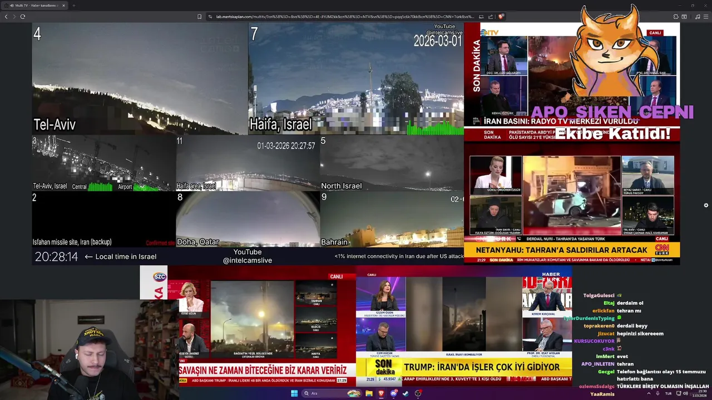Viewport: 712px width, 400px height.
Task: Click chat username APO_INLETEN
Action: (598, 364)
